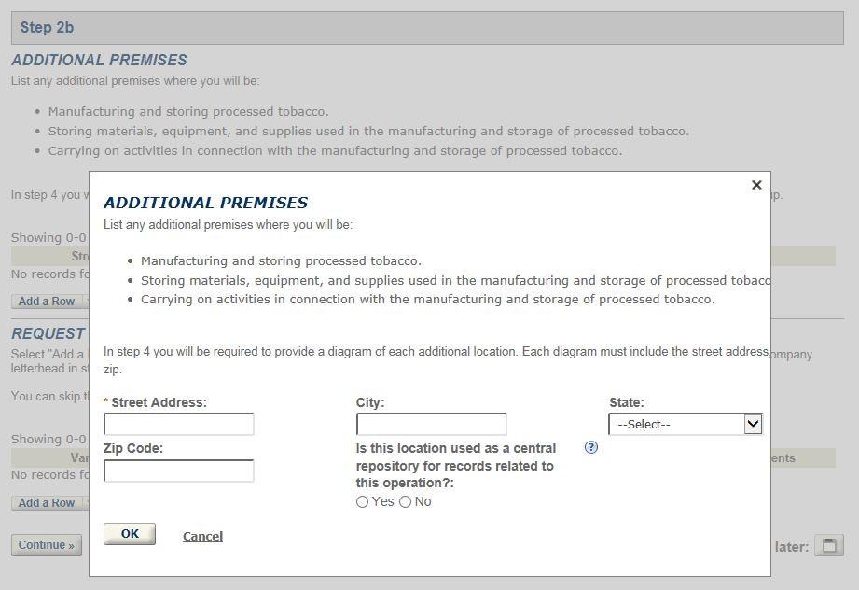The image size is (859, 590).
Task: Click into the Street Address text box
Action: click(179, 425)
